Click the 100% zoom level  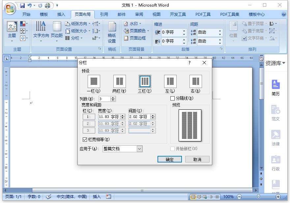pyautogui.click(x=228, y=197)
